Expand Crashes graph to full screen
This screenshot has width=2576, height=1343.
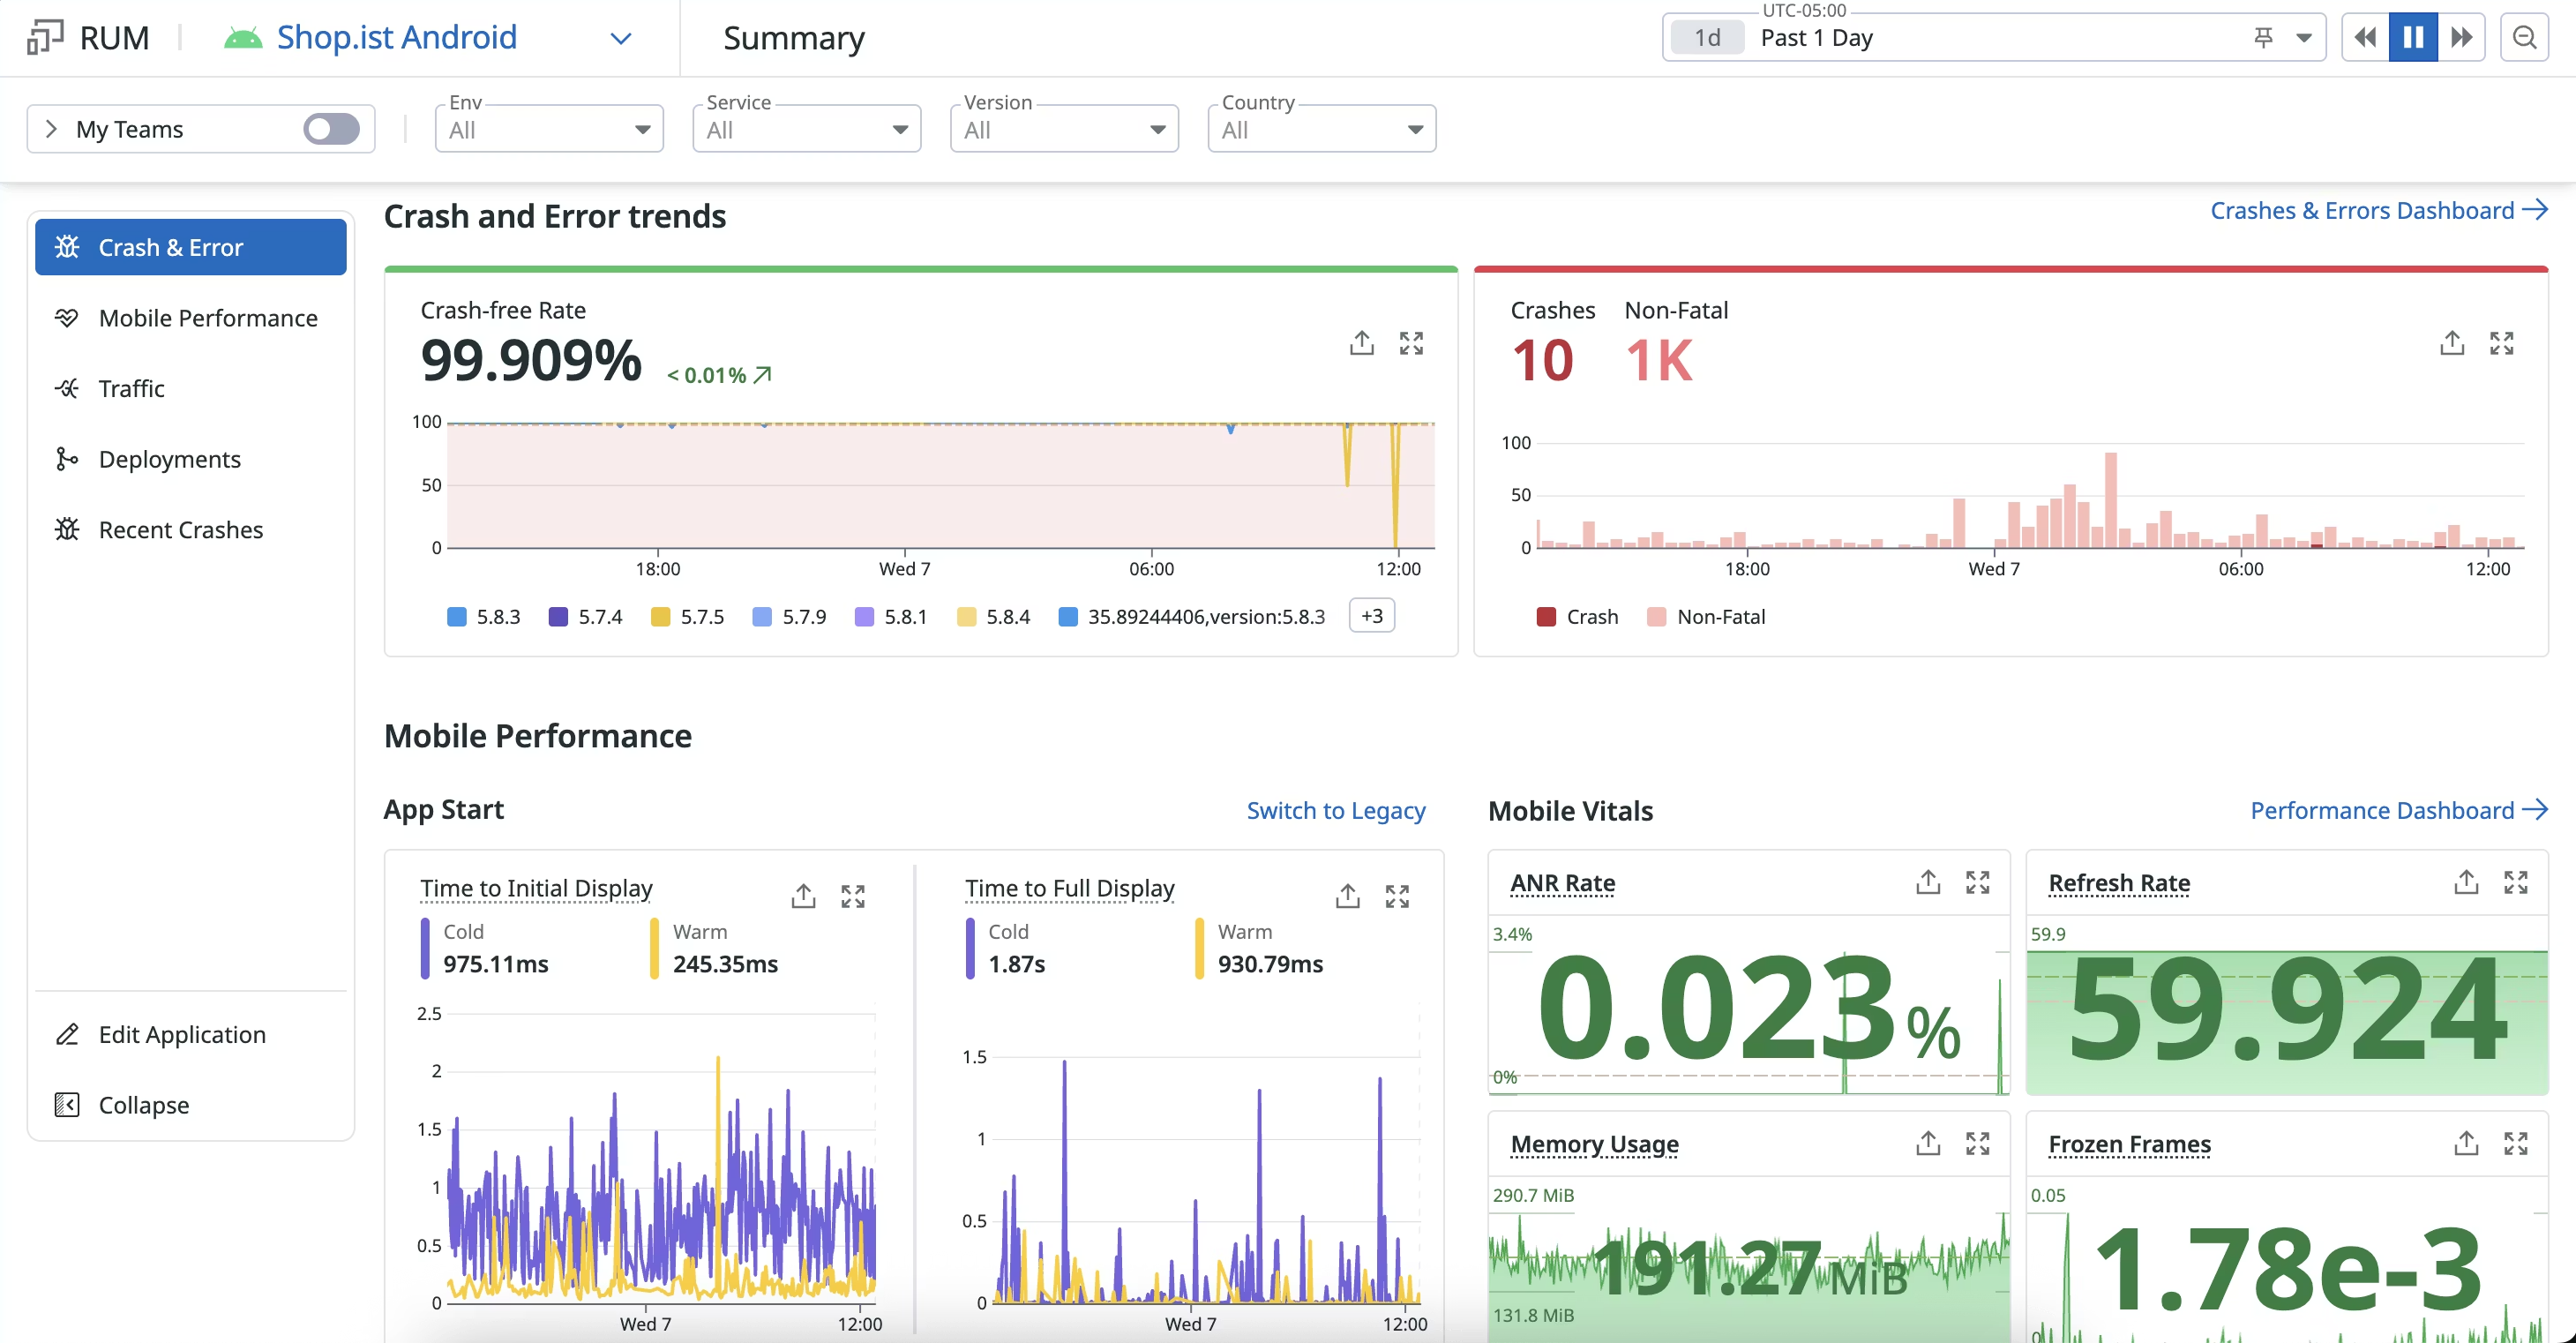[2501, 343]
